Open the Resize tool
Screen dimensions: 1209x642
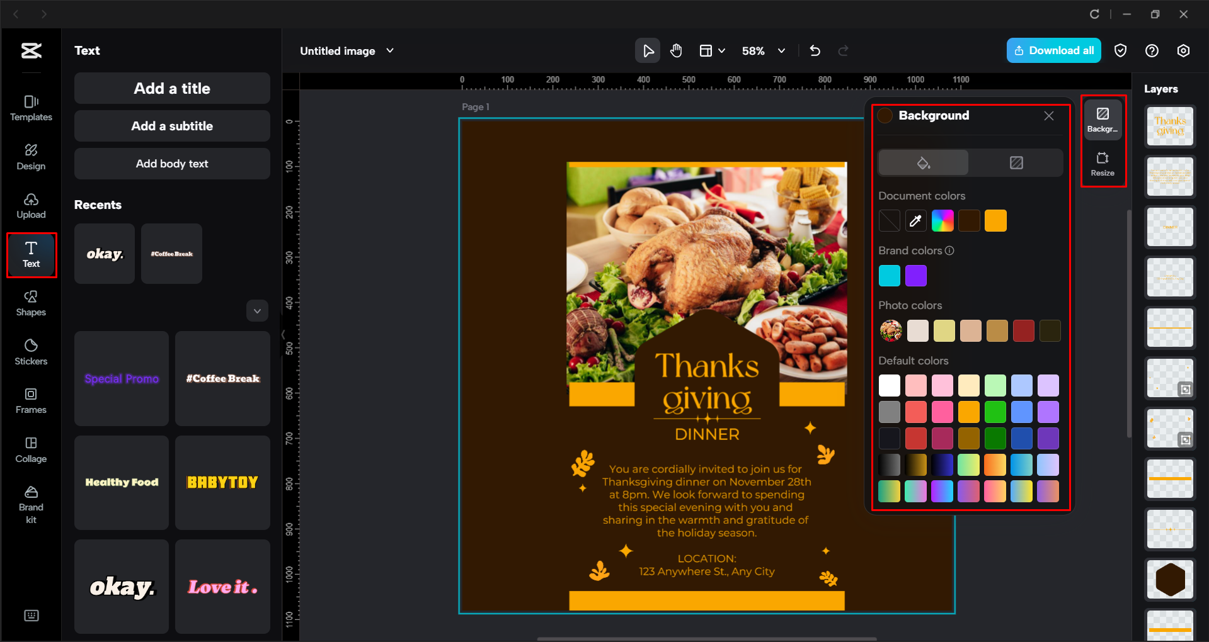point(1103,164)
